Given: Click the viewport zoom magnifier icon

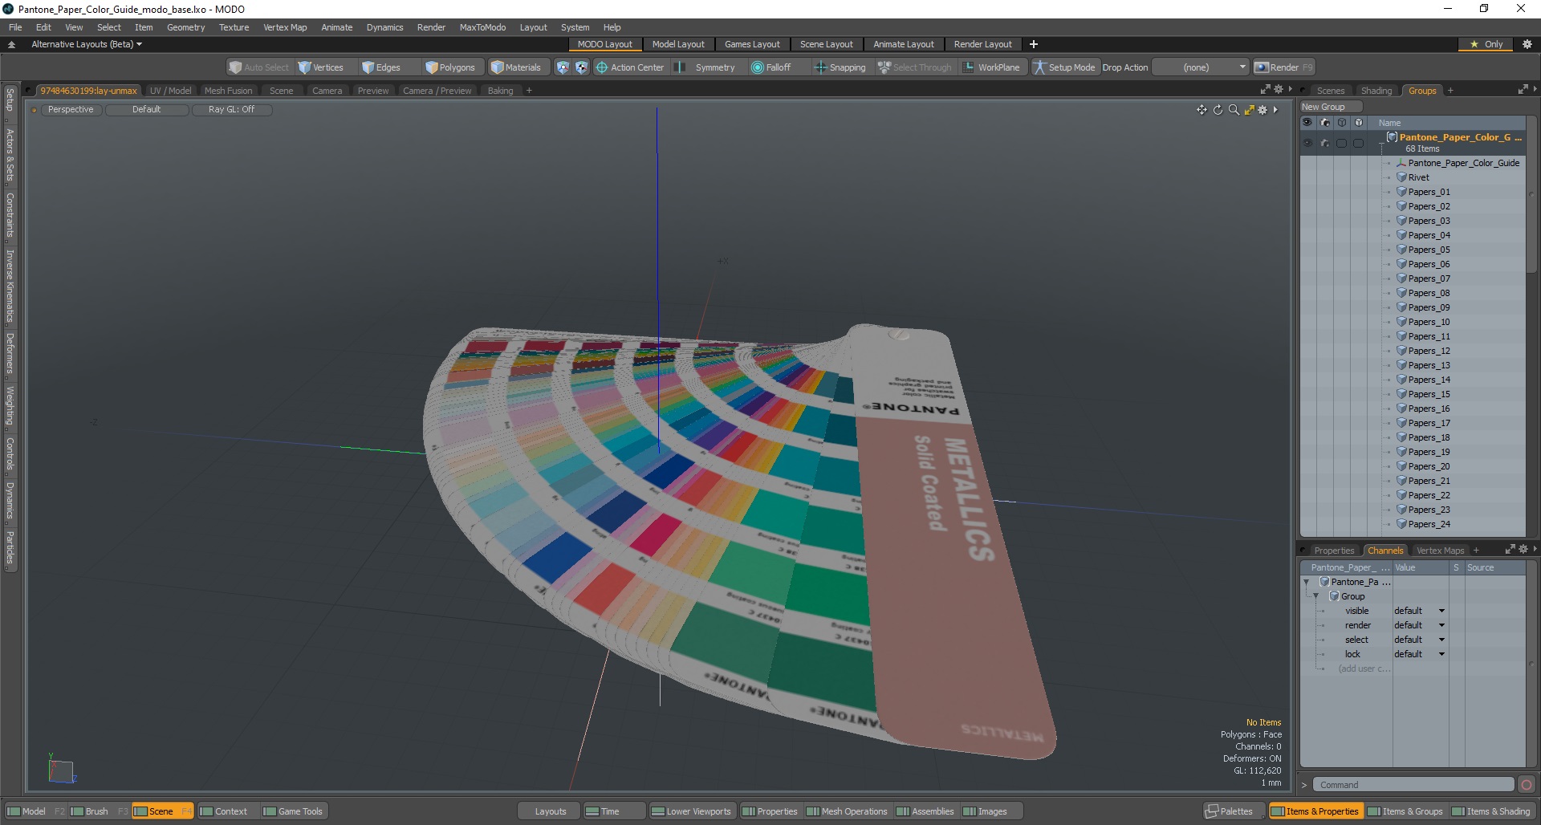Looking at the screenshot, I should (1234, 110).
